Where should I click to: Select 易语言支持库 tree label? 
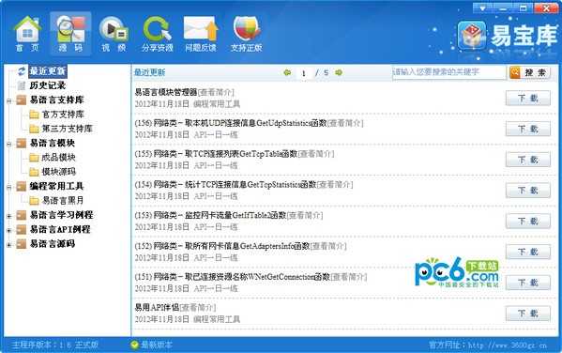pos(56,100)
